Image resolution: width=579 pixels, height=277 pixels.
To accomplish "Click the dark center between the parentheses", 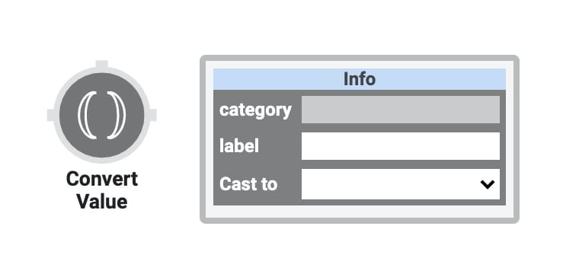I will pyautogui.click(x=102, y=115).
